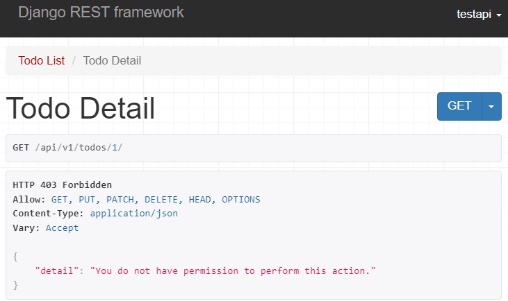Viewport: 508px width, 301px height.
Task: Open the testapi user menu
Action: click(x=475, y=14)
